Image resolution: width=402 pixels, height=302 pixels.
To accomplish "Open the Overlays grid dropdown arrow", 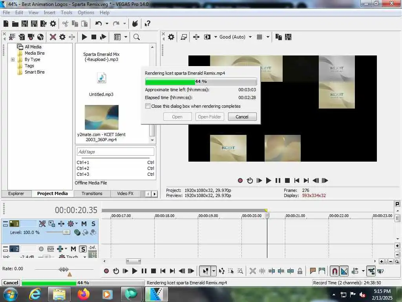I will tap(268, 37).
